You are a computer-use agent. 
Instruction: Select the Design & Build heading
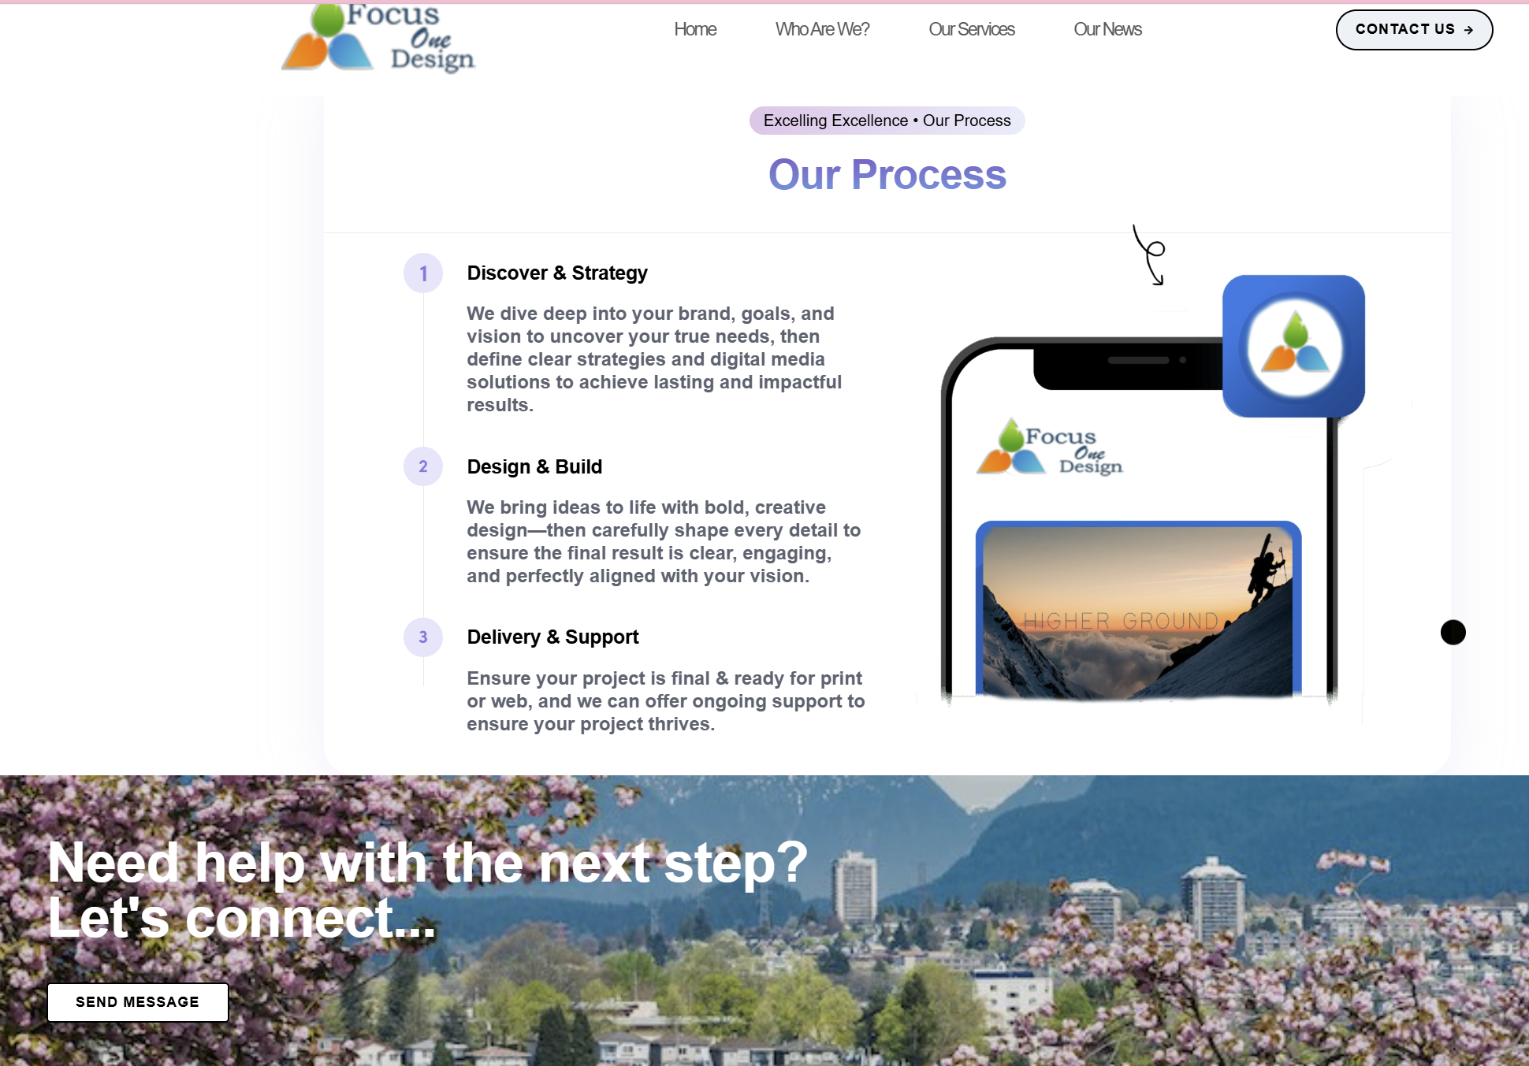pyautogui.click(x=534, y=467)
